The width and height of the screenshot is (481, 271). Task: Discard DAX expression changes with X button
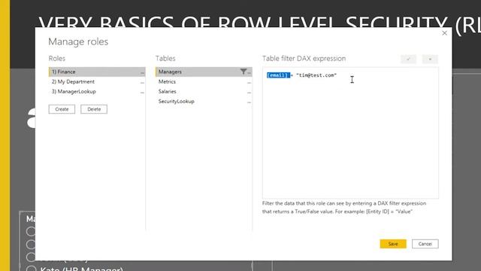430,59
